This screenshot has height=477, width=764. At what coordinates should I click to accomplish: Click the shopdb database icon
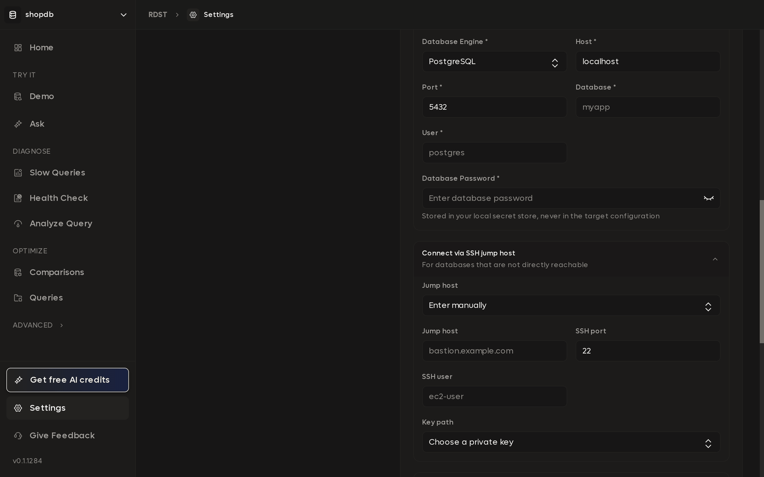point(13,15)
